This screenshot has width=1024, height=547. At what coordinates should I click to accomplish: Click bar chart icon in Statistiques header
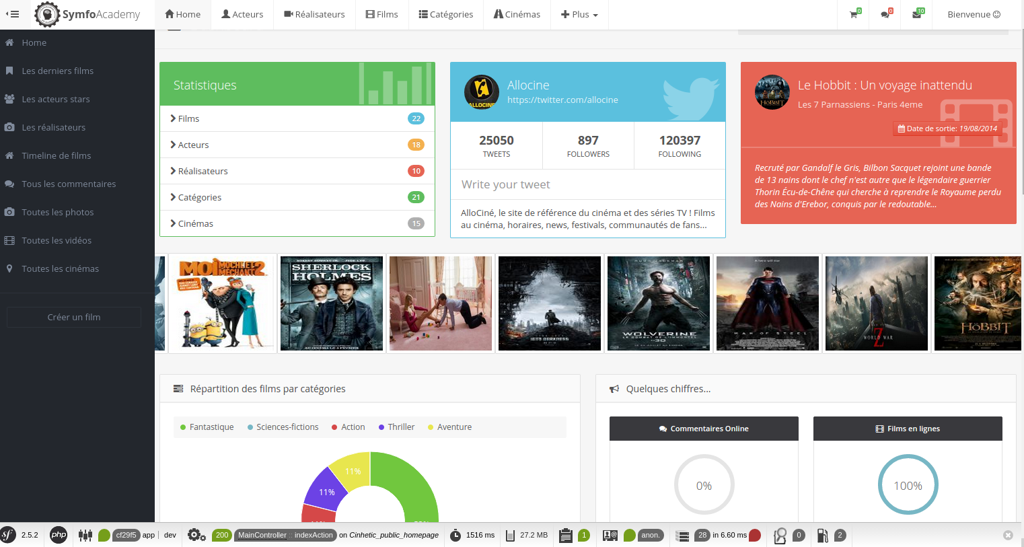click(396, 83)
